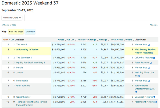Screen dimensions: 160x108
Task: Click external link icon below Sony Pictures Entertainment
Action: [136, 92]
